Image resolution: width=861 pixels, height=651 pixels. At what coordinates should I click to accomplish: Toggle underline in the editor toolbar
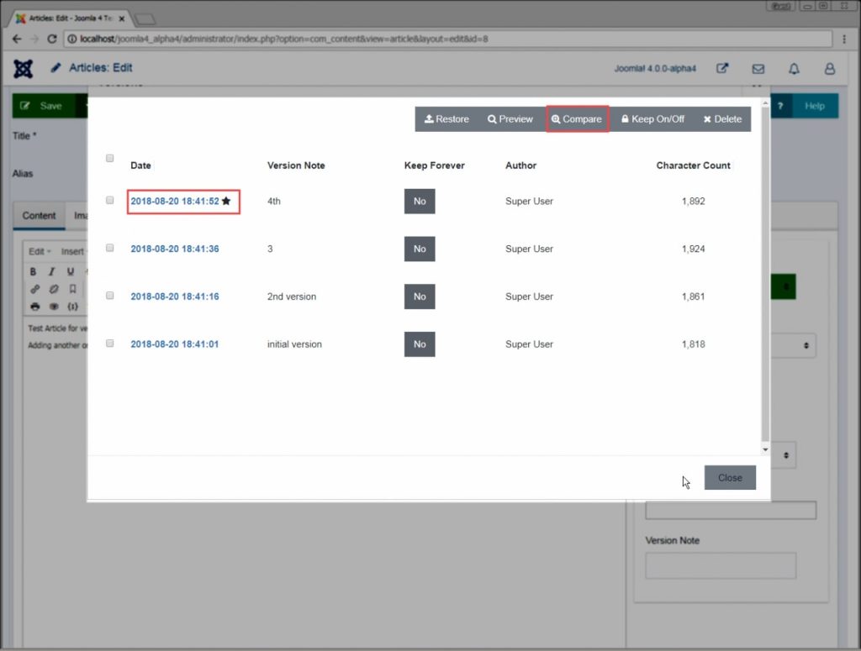[71, 271]
